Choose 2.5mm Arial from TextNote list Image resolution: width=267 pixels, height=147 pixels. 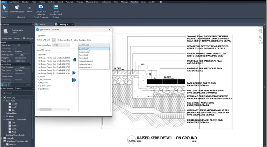click(94, 49)
